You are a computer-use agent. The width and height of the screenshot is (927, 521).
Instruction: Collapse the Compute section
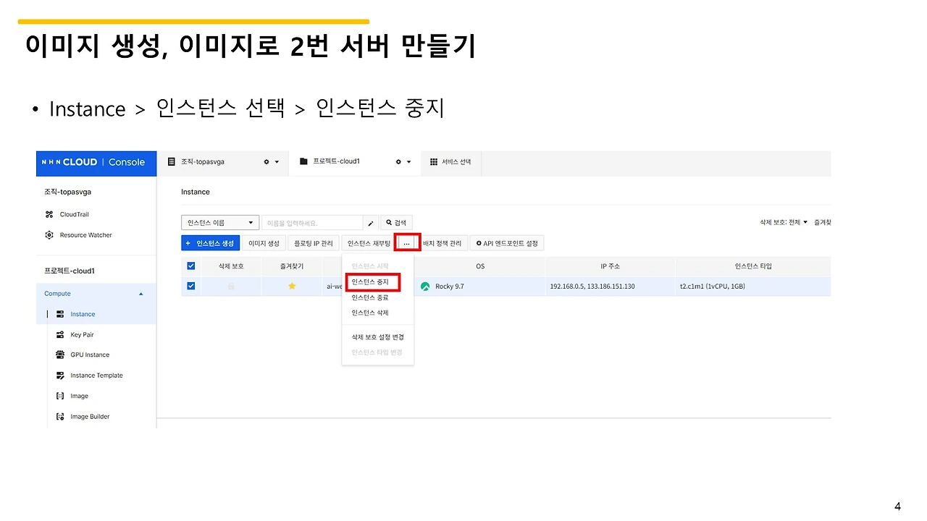click(140, 294)
